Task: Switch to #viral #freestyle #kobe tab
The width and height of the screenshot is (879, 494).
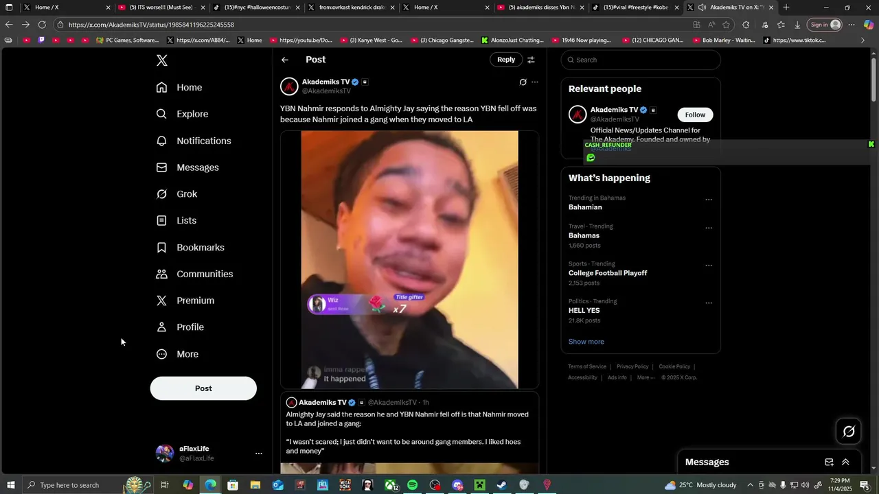Action: 635,8
